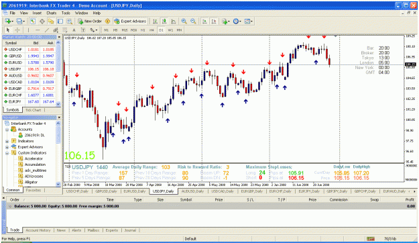This screenshot has height=243, width=419.
Task: Click the New Order button
Action: click(x=90, y=21)
